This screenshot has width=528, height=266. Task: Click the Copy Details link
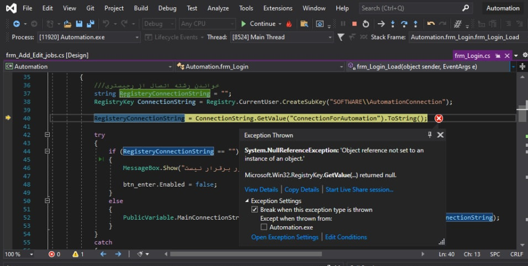(x=302, y=190)
